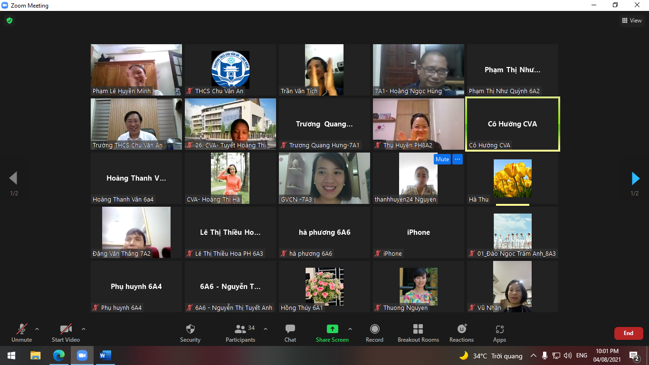This screenshot has height=365, width=649.
Task: Expand video options arrow beside Start Video
Action: [x=84, y=329]
